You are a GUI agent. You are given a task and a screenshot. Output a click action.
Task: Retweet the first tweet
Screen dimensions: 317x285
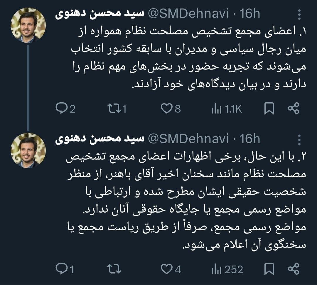click(113, 109)
